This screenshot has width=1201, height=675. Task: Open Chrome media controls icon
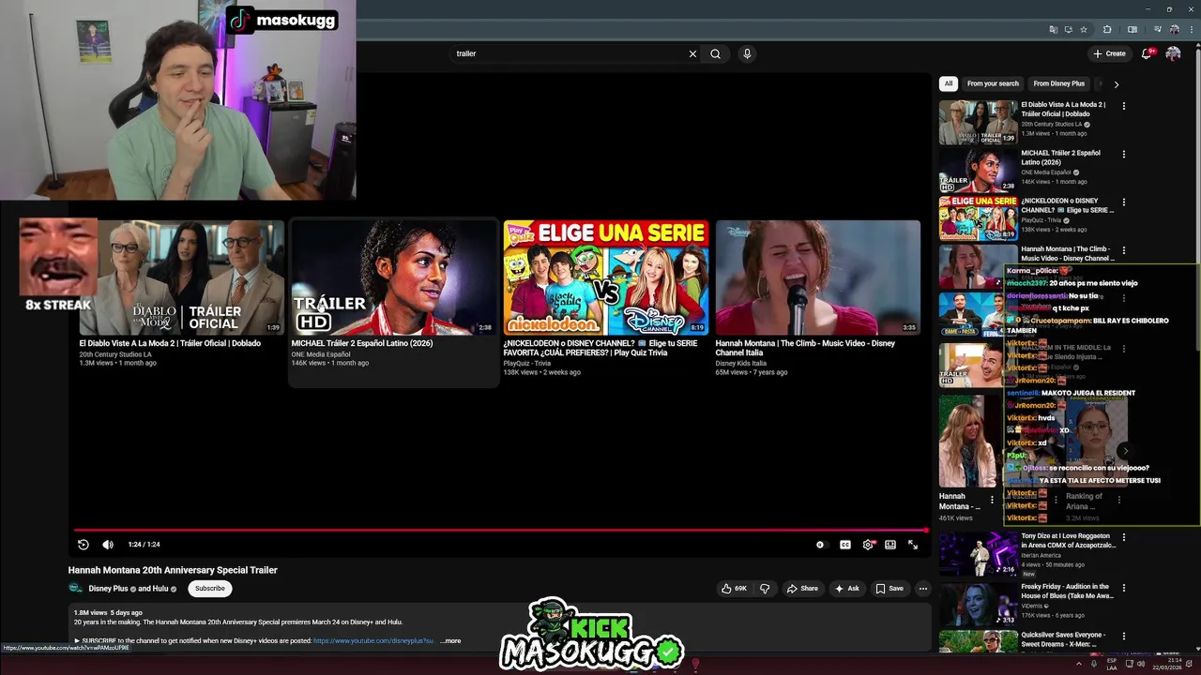1158,29
